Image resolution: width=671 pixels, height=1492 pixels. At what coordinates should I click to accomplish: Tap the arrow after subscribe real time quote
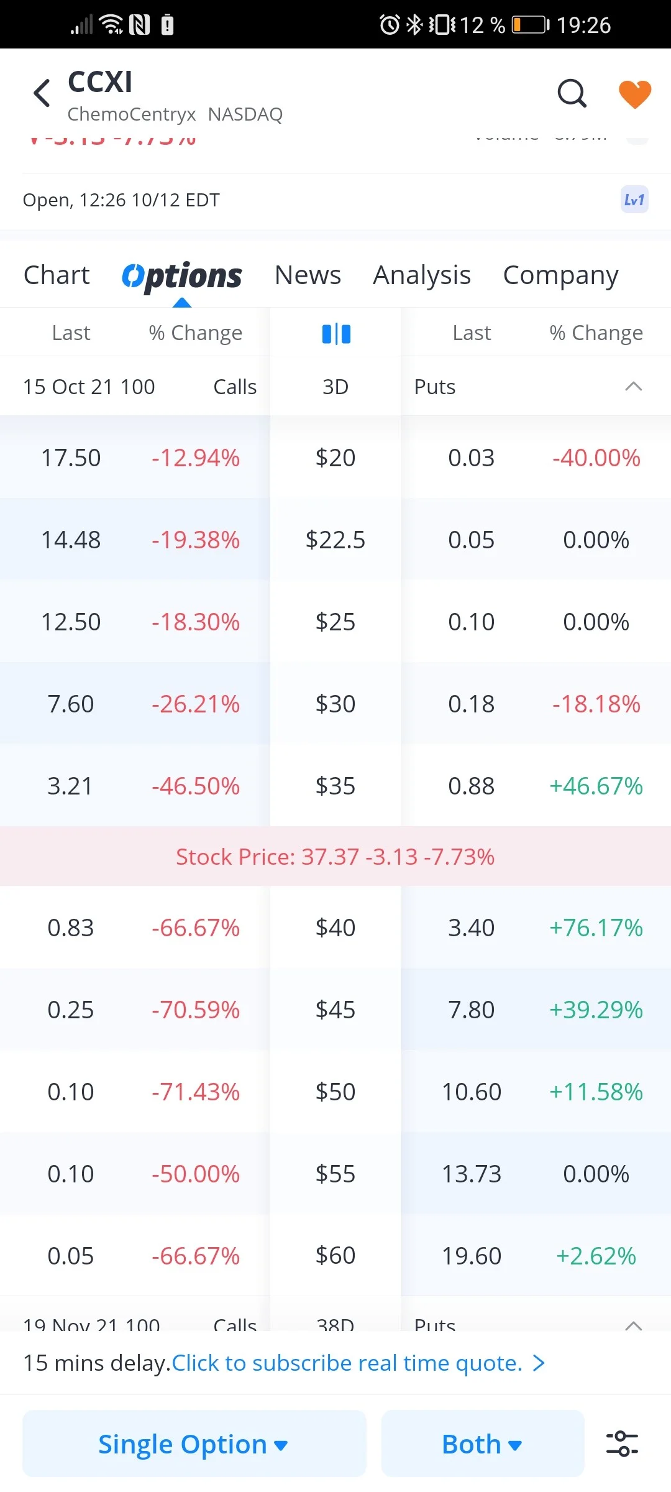coord(539,1363)
